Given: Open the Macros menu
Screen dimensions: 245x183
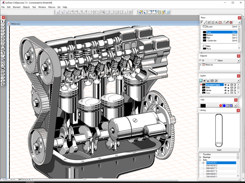Looking at the screenshot, I should click(x=51, y=7).
